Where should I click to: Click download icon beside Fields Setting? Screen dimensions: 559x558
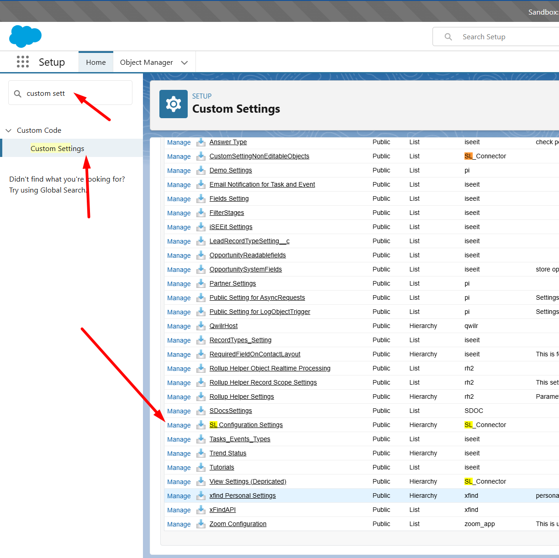201,198
